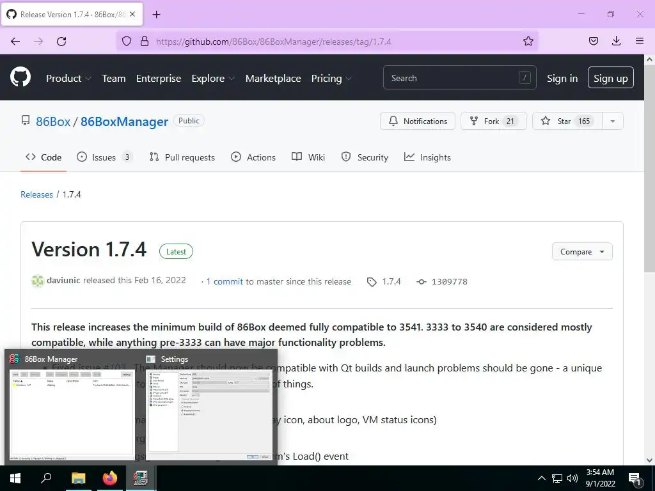Screen dimensions: 655x491
Task: Click the Latest release badge
Action: click(176, 252)
